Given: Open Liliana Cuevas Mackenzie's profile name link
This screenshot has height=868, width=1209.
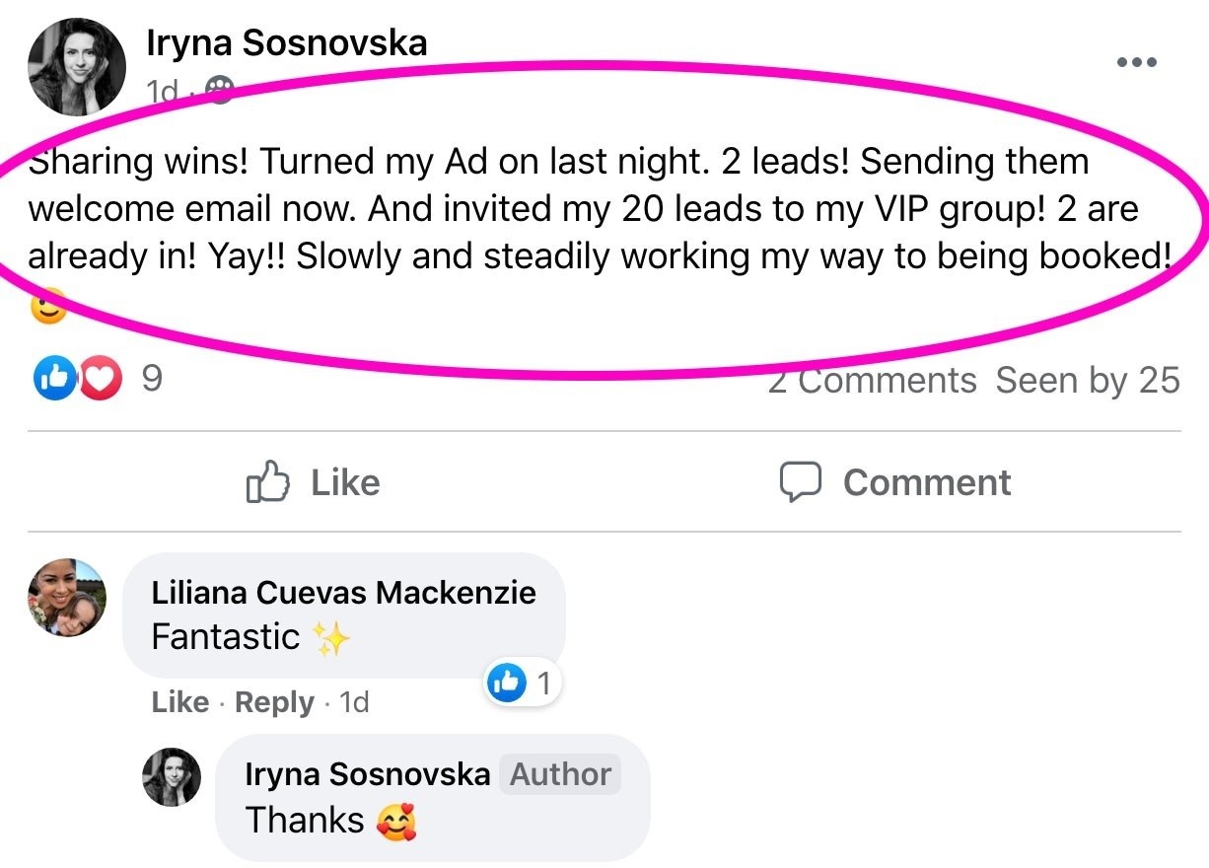Looking at the screenshot, I should tap(343, 592).
